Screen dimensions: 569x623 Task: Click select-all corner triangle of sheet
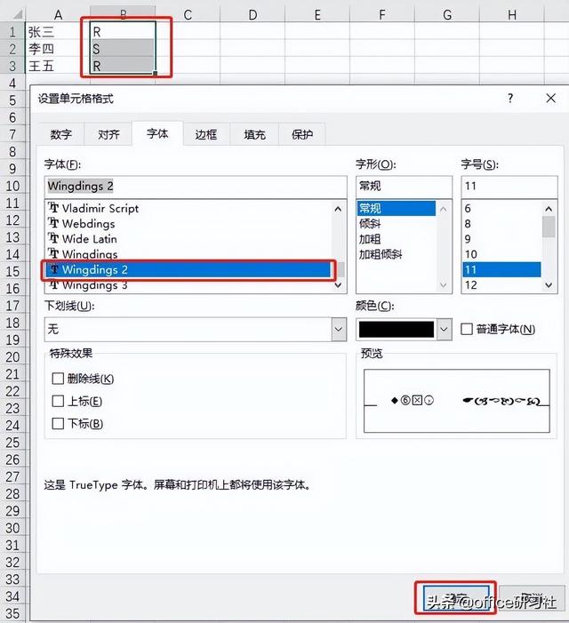(17, 15)
